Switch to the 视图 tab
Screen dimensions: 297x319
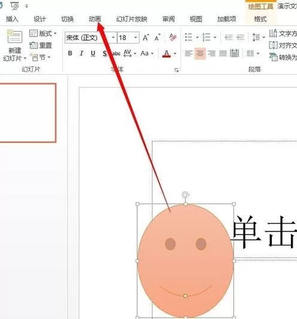[x=196, y=19]
